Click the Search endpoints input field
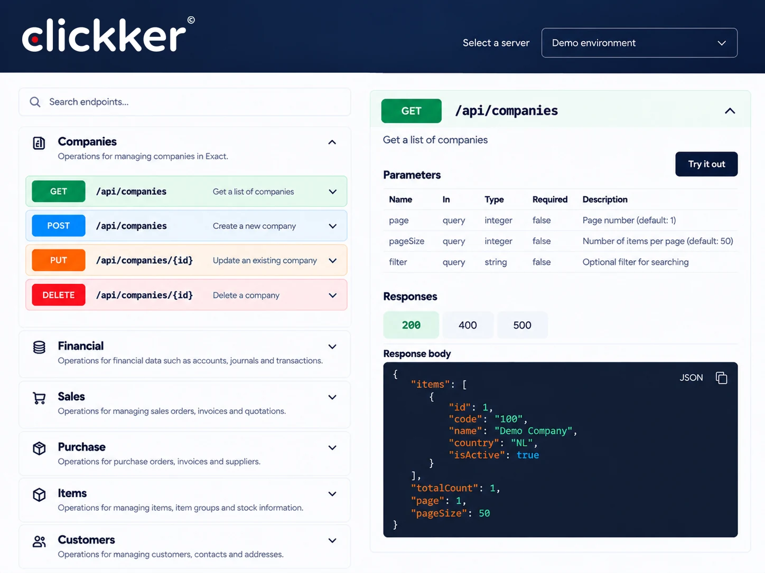This screenshot has height=573, width=765. [x=185, y=102]
